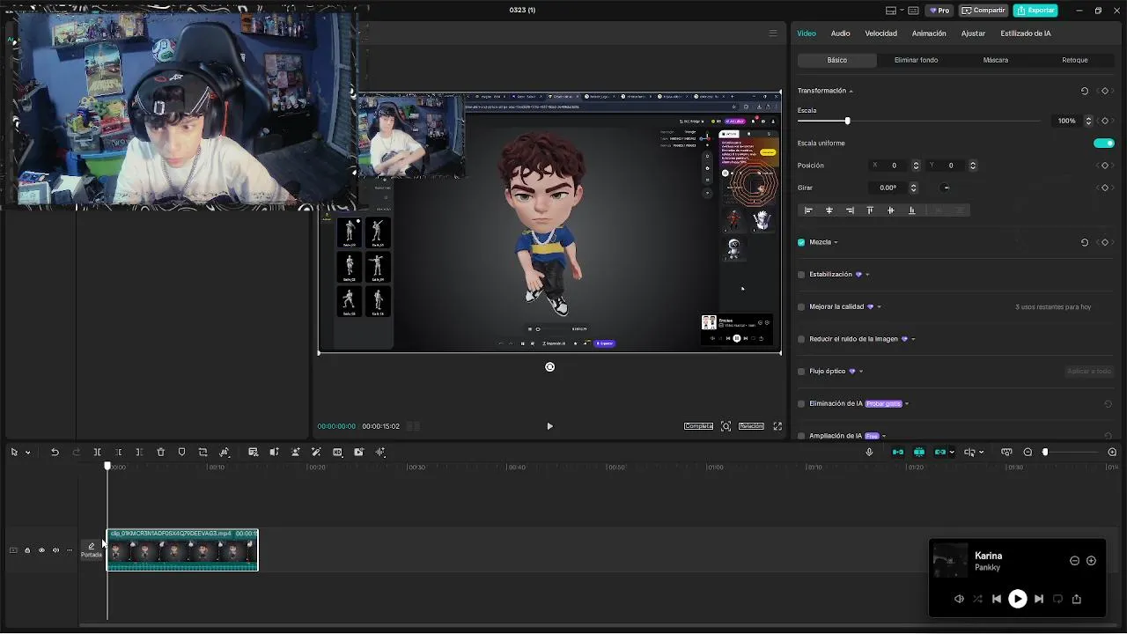Enable the Mejorar la calidad checkbox
1127x634 pixels.
click(x=801, y=307)
